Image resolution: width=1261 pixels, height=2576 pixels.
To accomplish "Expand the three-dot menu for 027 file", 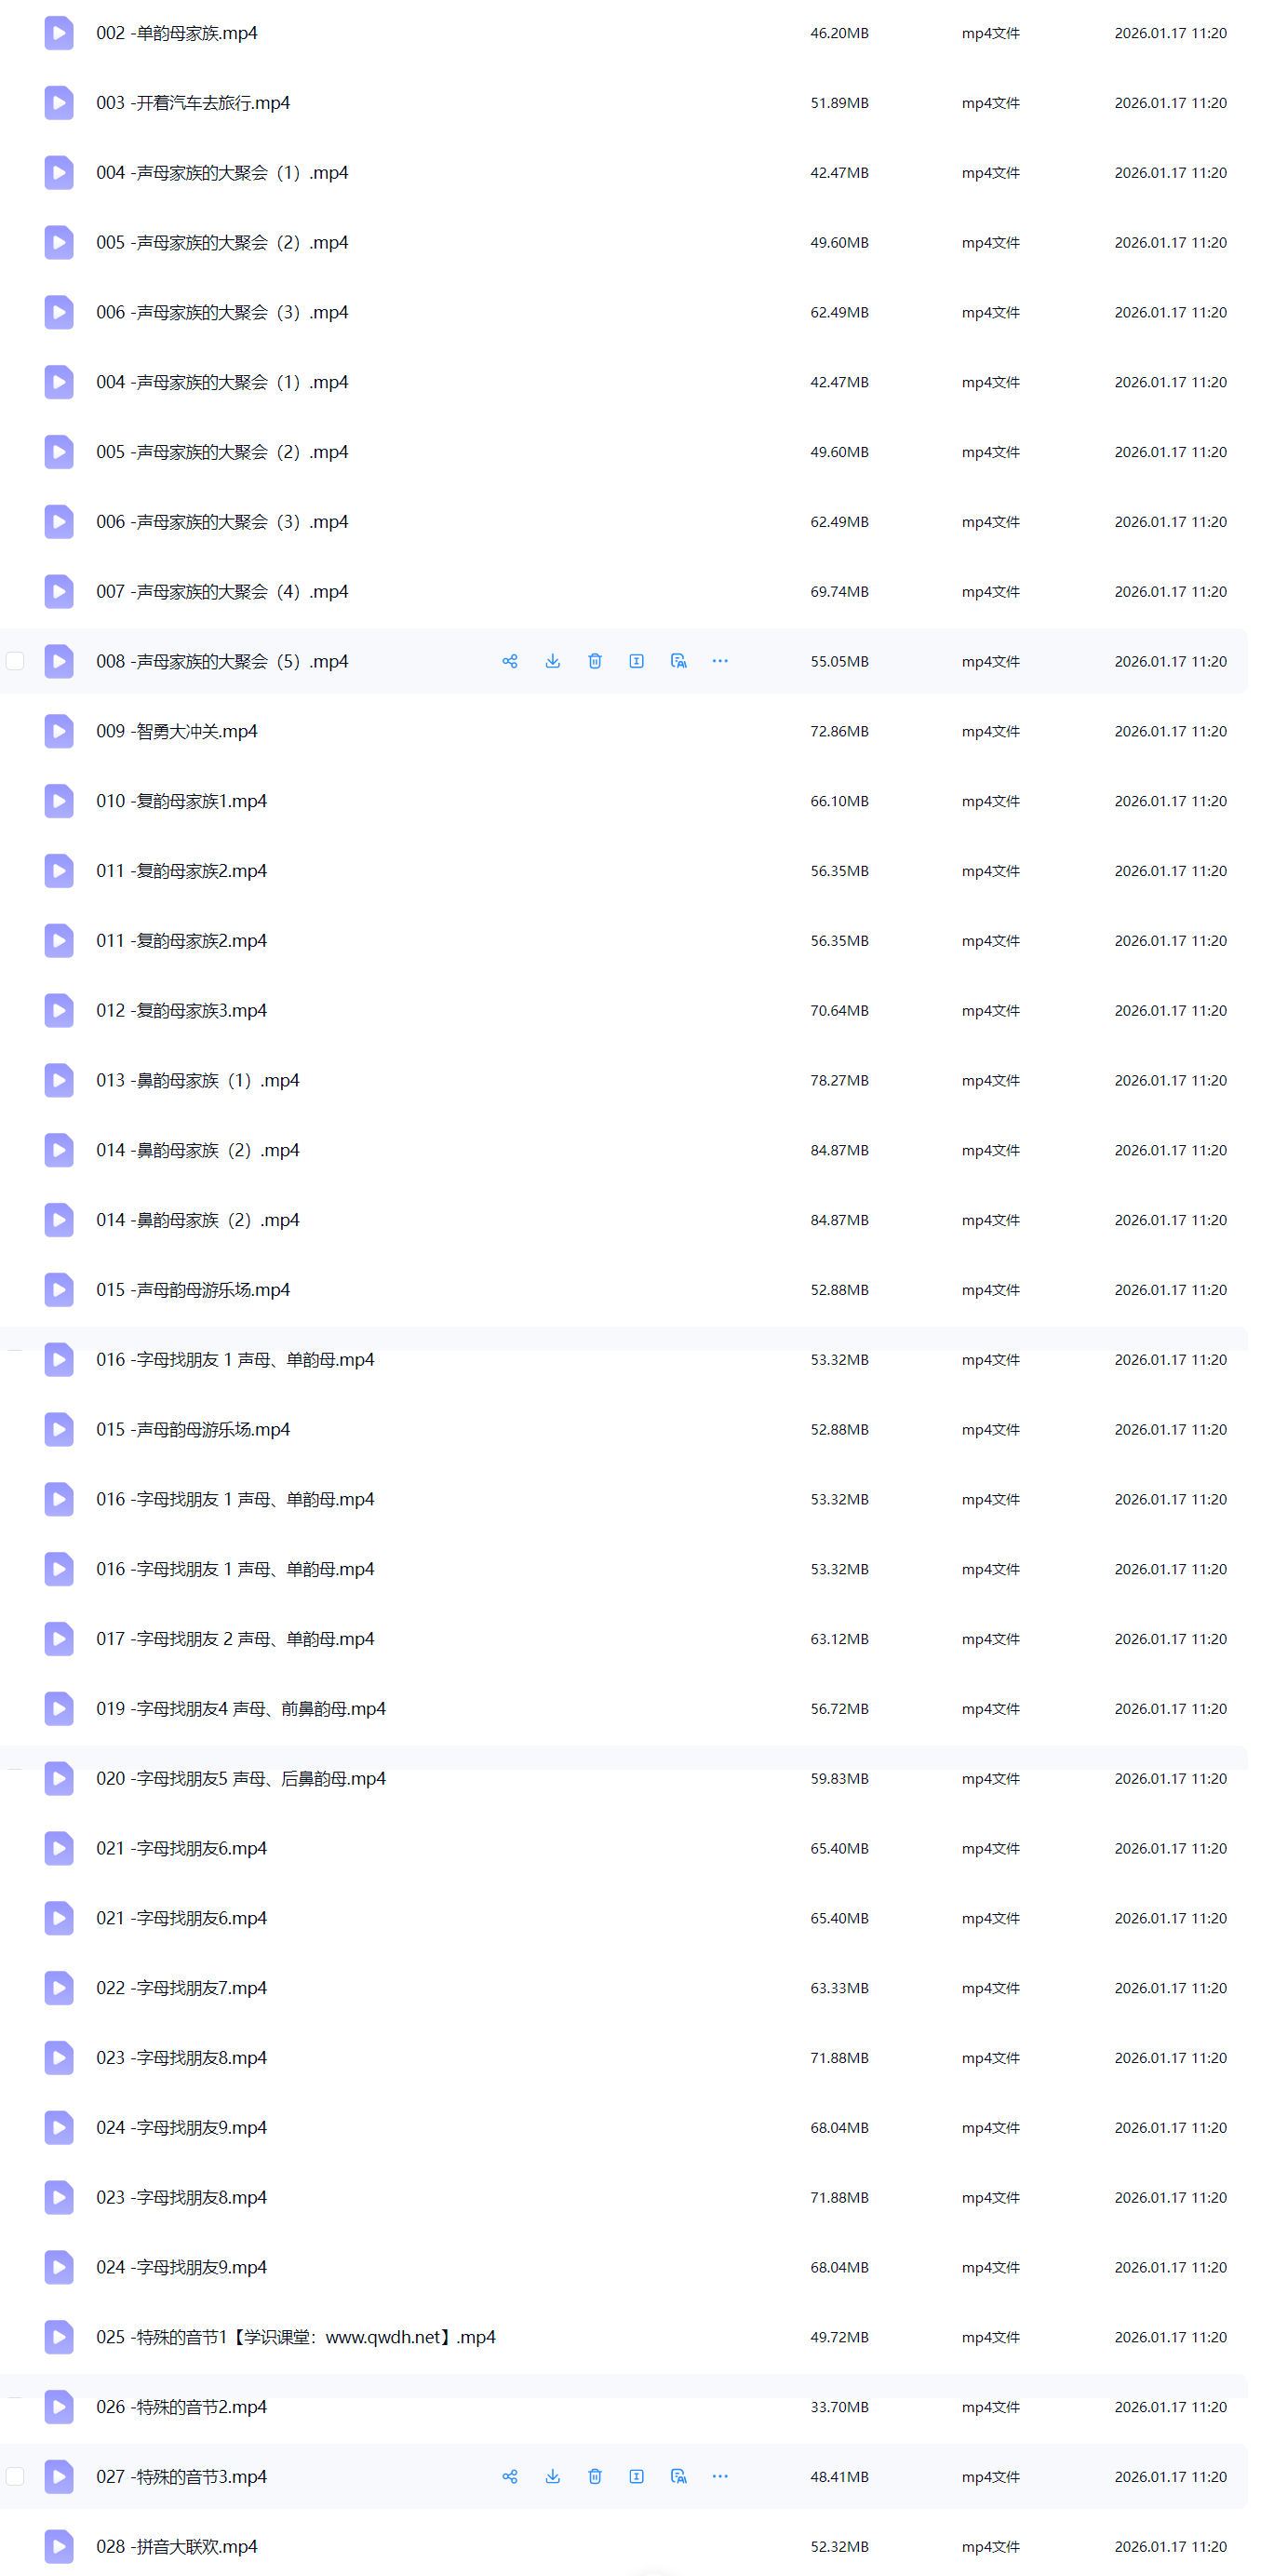I will pos(720,2476).
